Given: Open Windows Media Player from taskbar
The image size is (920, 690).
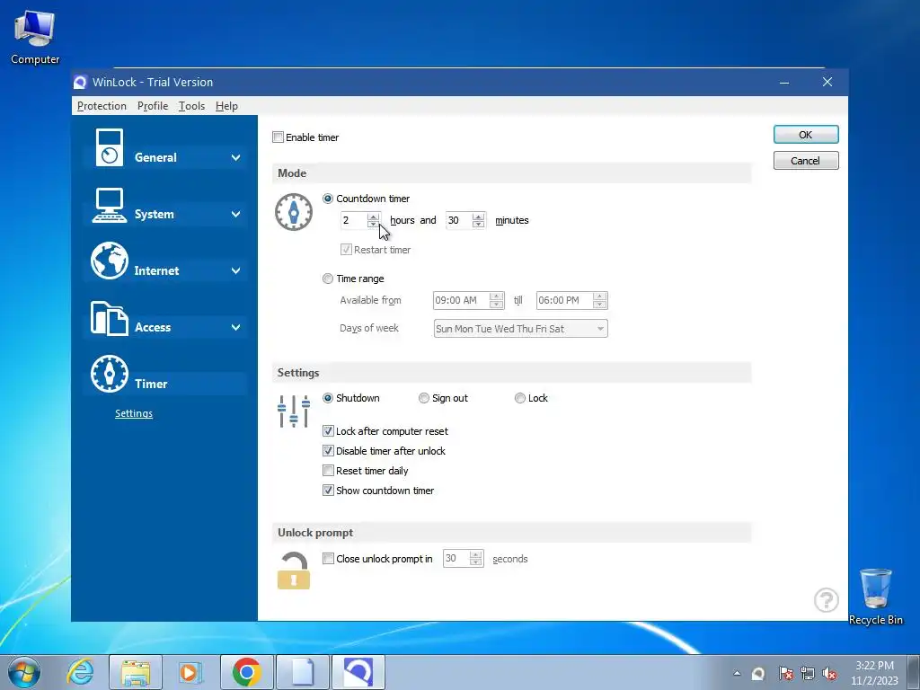Looking at the screenshot, I should [x=190, y=672].
